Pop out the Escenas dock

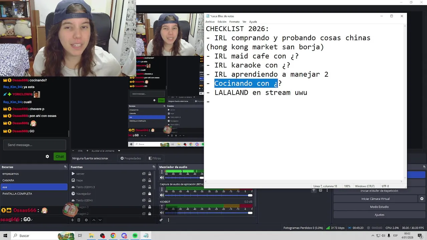(x=65, y=167)
